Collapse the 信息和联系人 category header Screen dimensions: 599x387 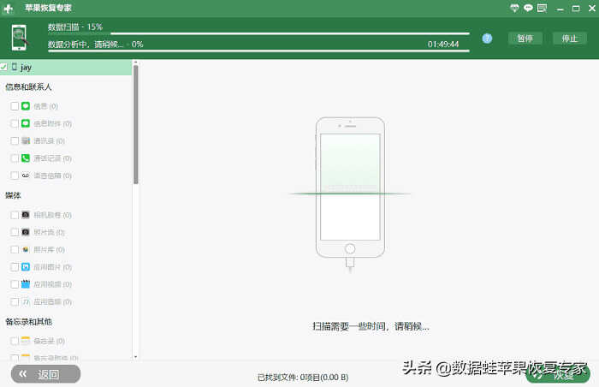(x=28, y=86)
